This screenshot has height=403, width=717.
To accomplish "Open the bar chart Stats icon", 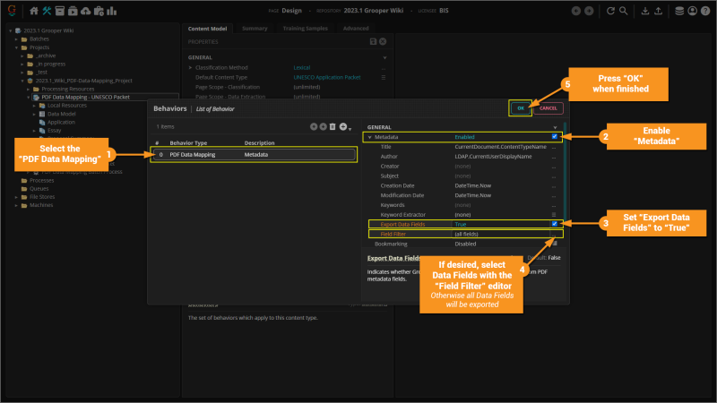I will pyautogui.click(x=111, y=11).
